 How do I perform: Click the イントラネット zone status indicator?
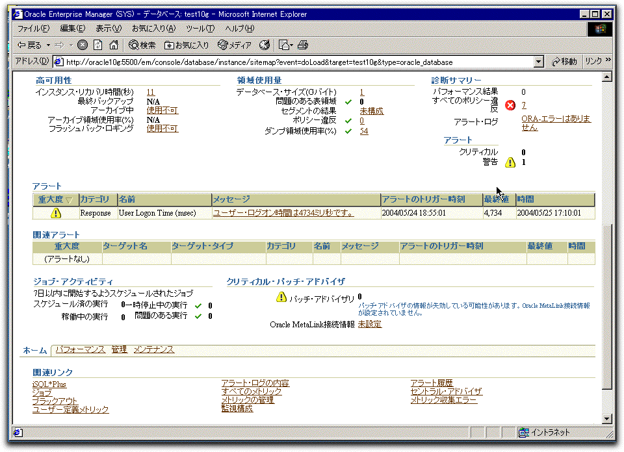tap(545, 433)
